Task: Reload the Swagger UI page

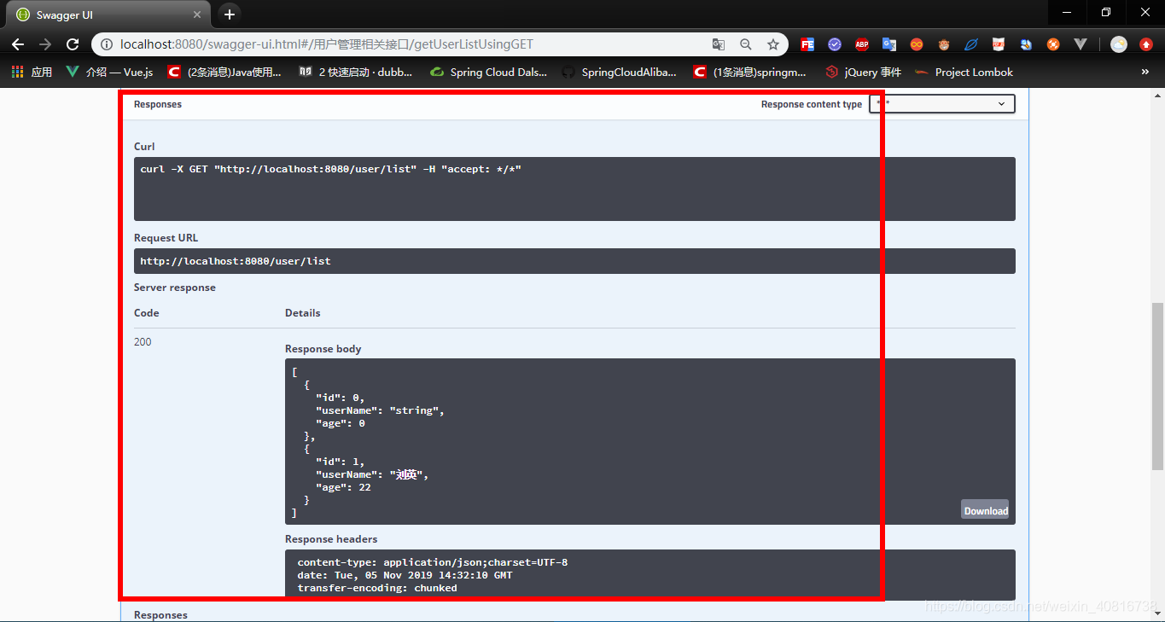Action: point(73,44)
